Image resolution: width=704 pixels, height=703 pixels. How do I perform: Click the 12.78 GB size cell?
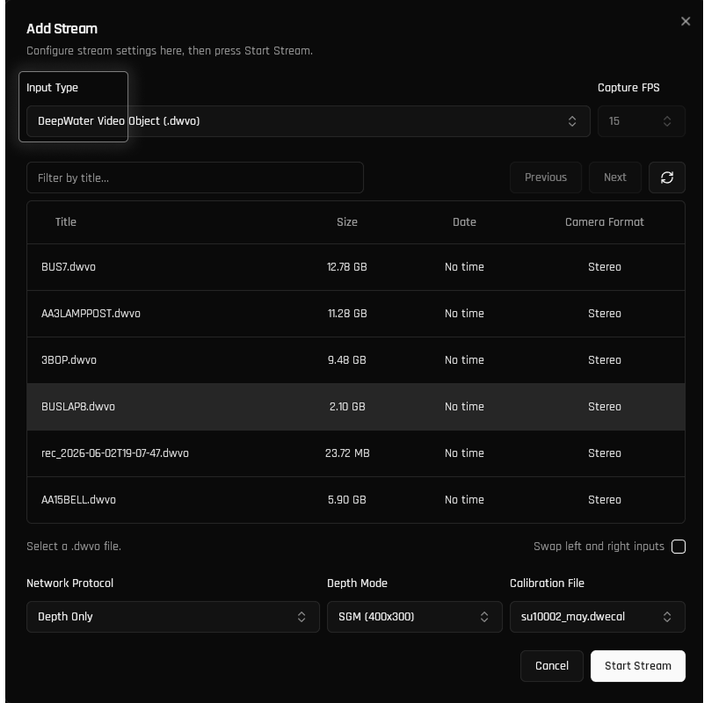(x=347, y=267)
